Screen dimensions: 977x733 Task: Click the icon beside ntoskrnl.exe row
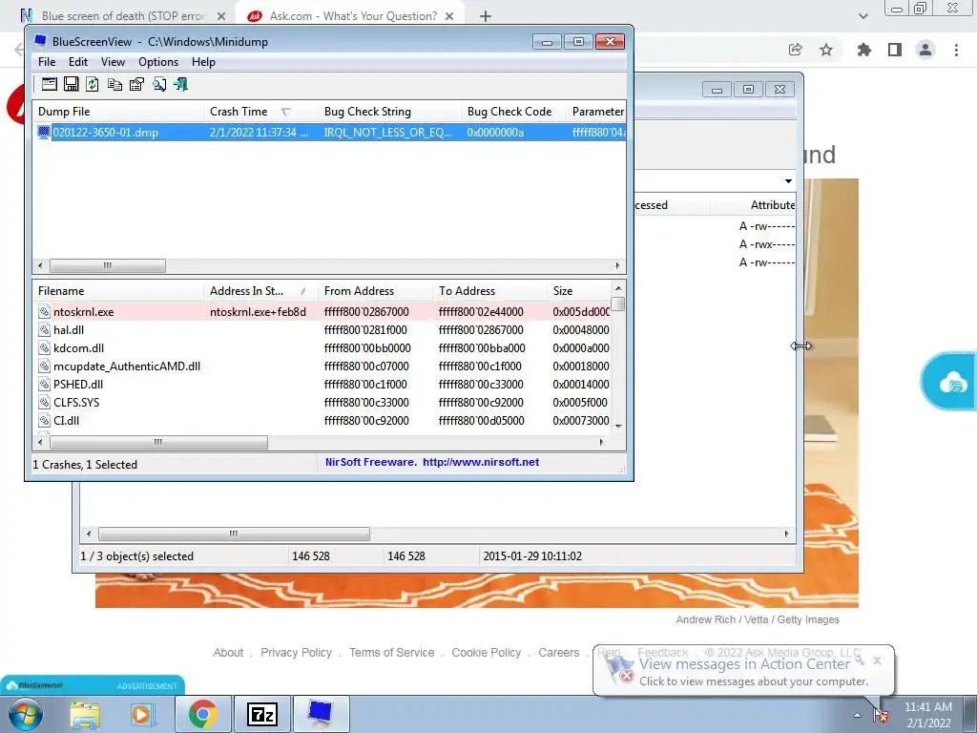tap(44, 312)
